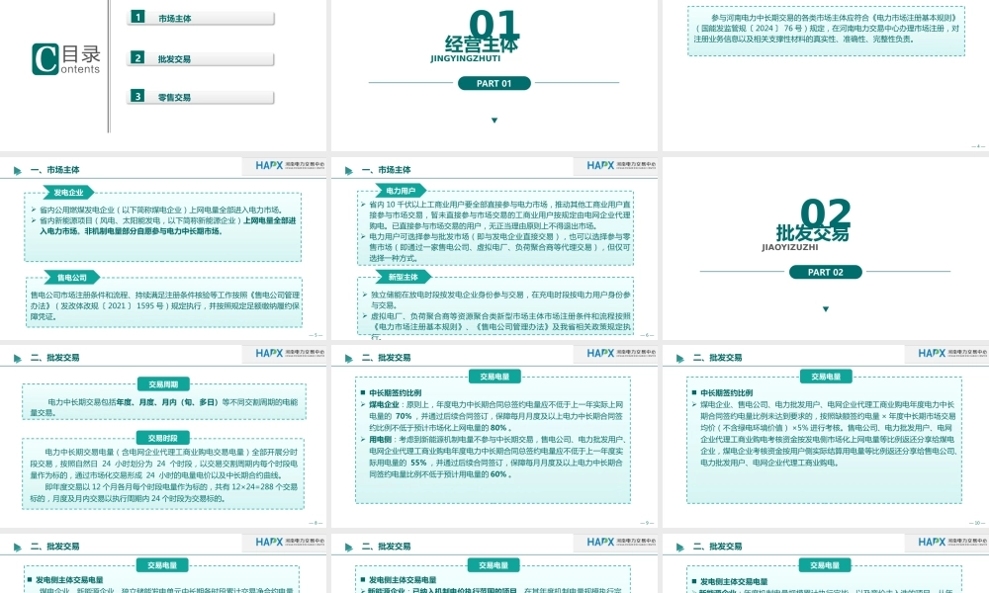Screen dimensions: 989x593
Task: Click the play arrow beside 批发交易 on 交易周期 slide
Action: [17, 358]
